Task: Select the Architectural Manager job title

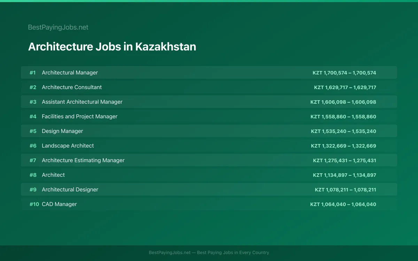Action: [x=70, y=73]
